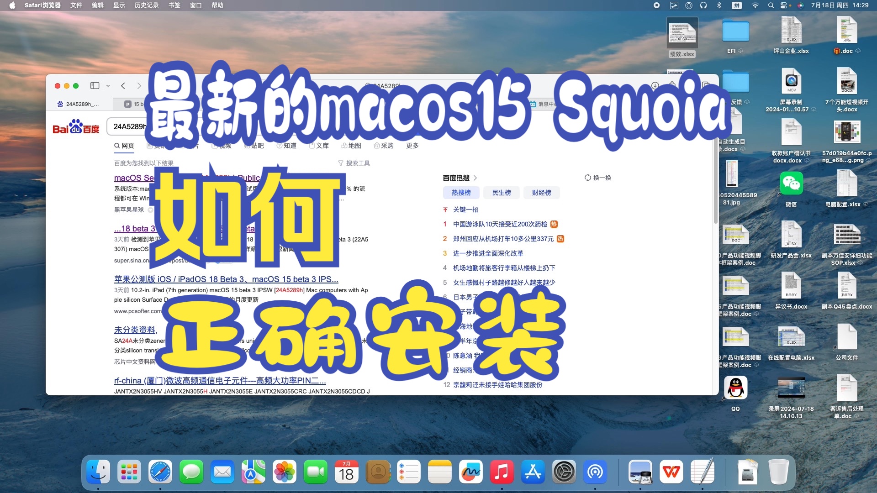Image resolution: width=877 pixels, height=493 pixels.
Task: Click 换一换 refresh link
Action: (x=598, y=178)
